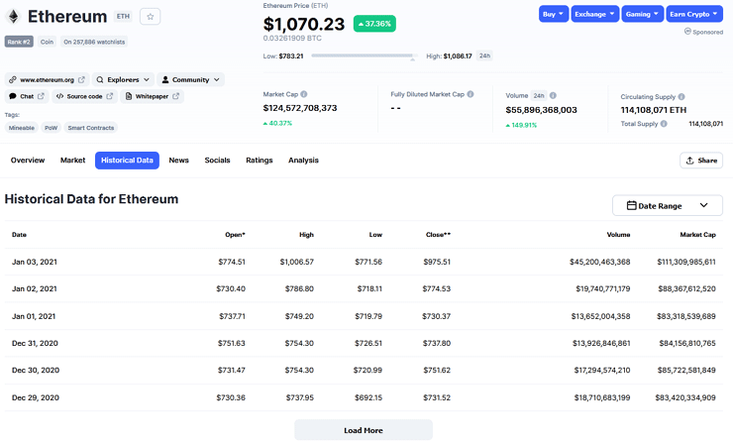Switch to the Socials tab

[x=217, y=161]
